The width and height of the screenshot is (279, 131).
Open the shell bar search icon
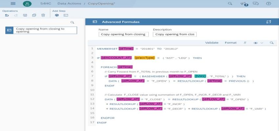click(230, 4)
